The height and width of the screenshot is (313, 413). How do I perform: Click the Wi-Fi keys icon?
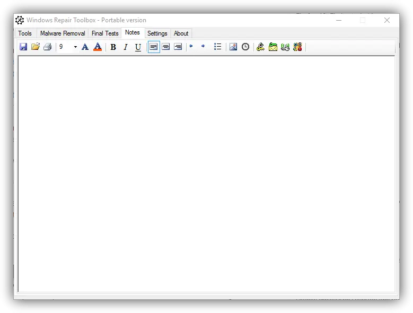point(285,47)
